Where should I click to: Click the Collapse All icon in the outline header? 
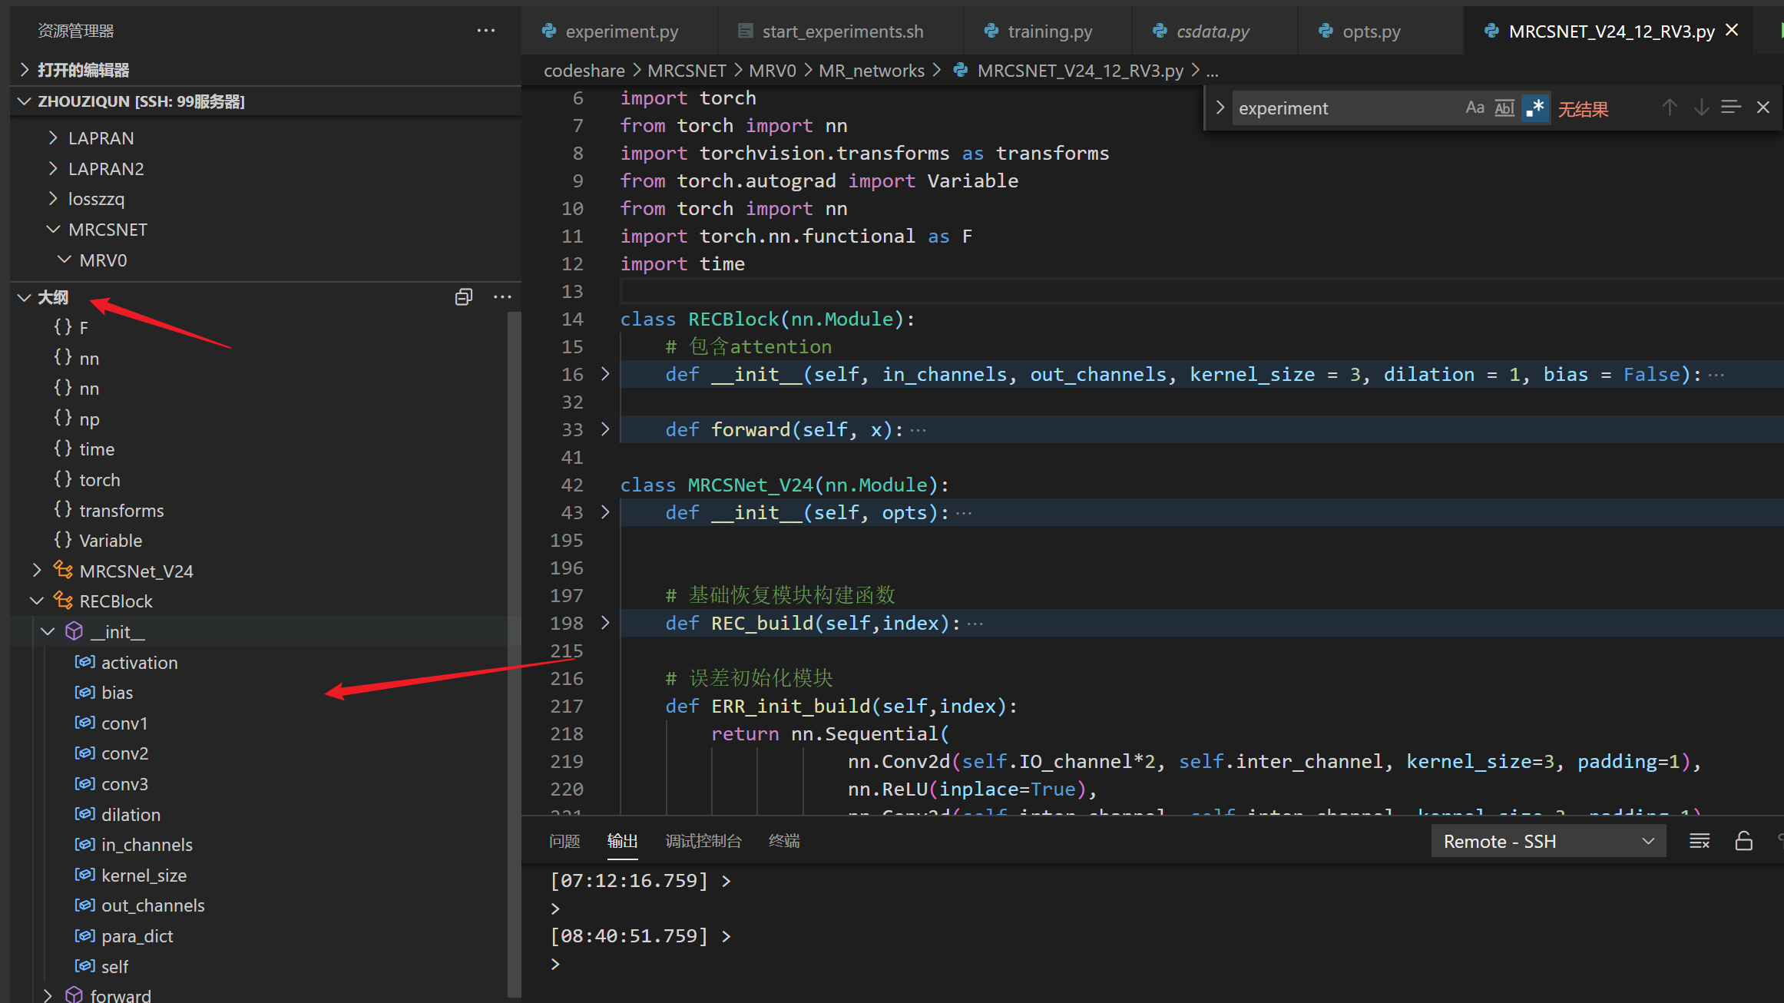[463, 297]
